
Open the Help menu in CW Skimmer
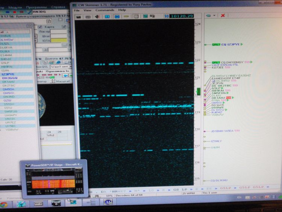[x=122, y=10]
